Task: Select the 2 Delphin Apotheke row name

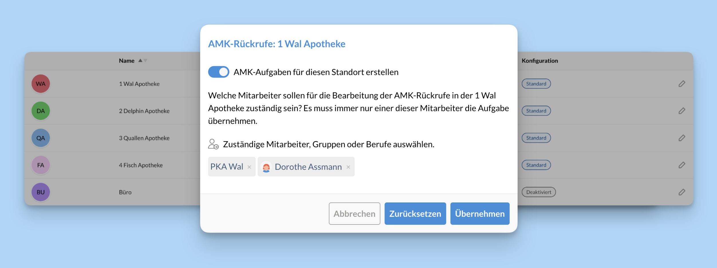Action: (x=144, y=111)
